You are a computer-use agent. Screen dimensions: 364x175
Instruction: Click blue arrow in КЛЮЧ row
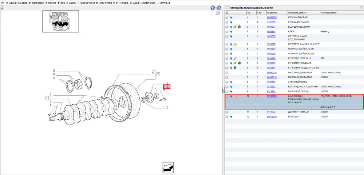pos(231,31)
